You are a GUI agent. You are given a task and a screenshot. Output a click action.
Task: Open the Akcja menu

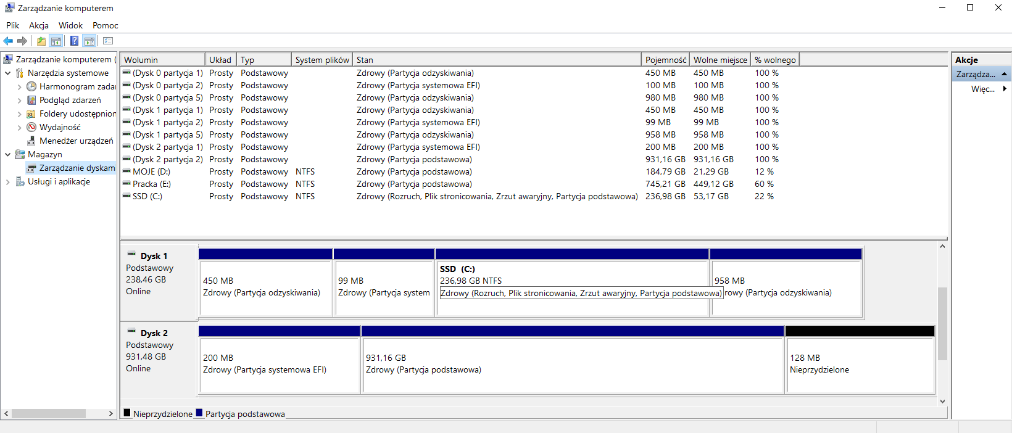(39, 25)
